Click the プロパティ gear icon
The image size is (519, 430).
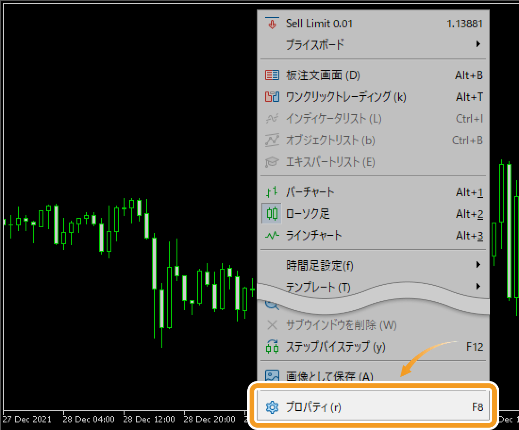[x=272, y=407]
